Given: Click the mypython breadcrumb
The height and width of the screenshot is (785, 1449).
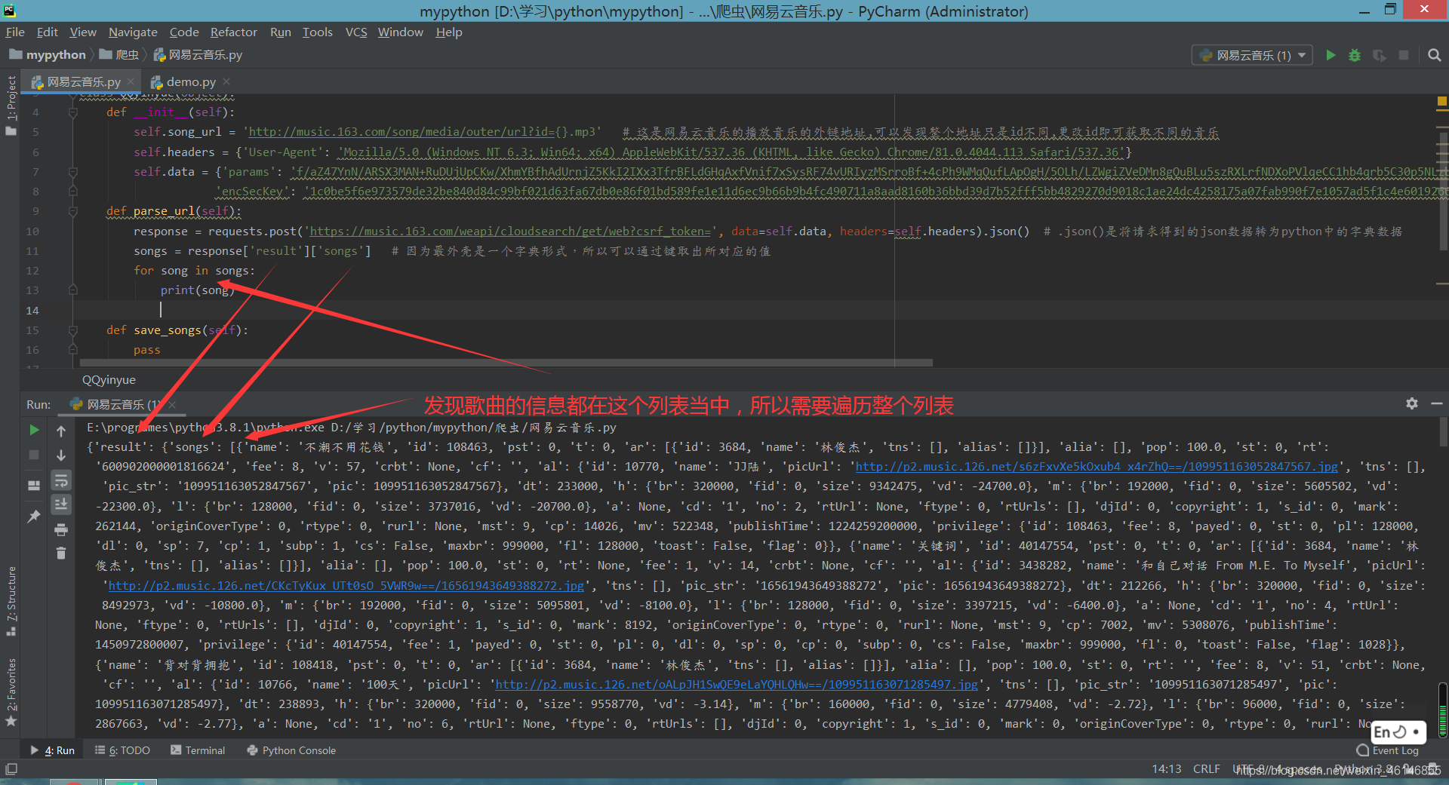Looking at the screenshot, I should tap(48, 54).
